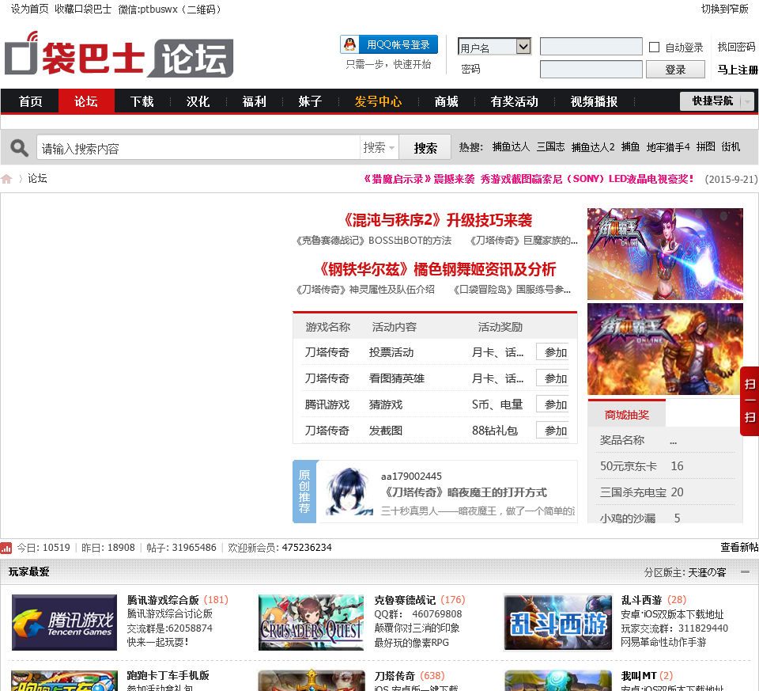Collapse the 玩家最爱 section
759x691 pixels.
(745, 572)
